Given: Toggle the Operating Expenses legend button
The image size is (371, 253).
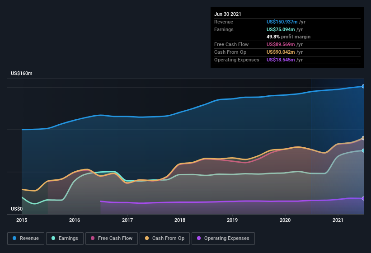Looking at the screenshot, I should coord(223,239).
